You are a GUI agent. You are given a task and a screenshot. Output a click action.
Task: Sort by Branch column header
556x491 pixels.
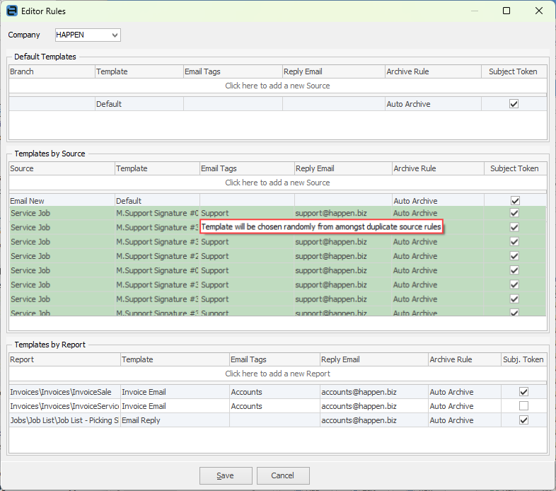[52, 71]
